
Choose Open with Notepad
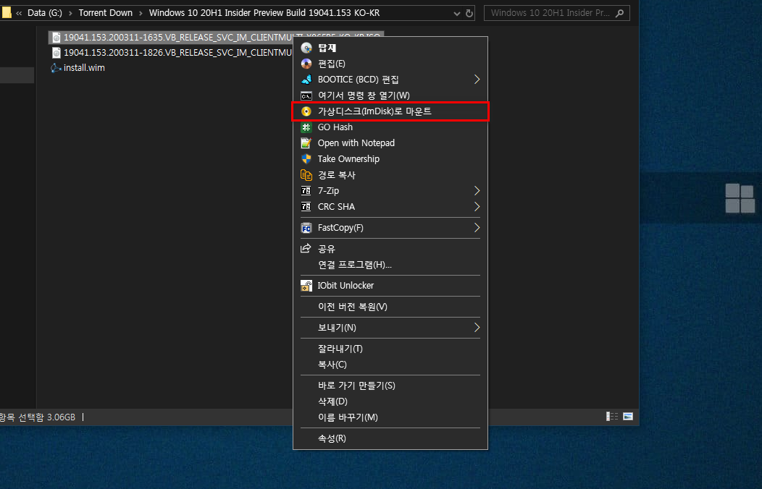[x=390, y=143]
